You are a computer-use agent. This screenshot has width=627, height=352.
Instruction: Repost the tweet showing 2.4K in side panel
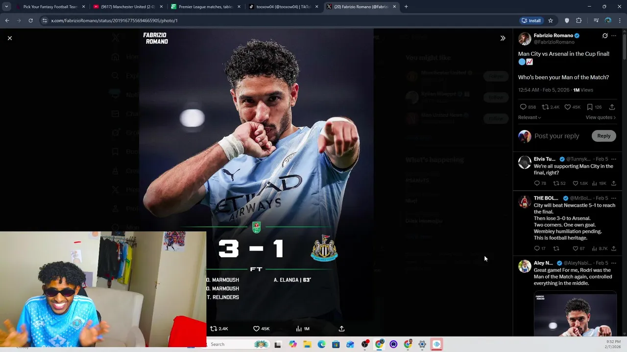551,107
